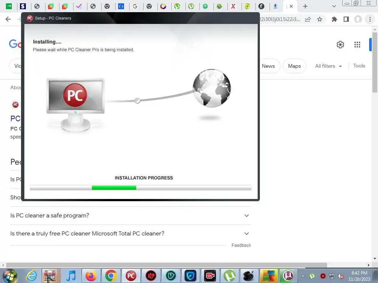Expand 'Is PC cleaner a safe program?'

tap(130, 215)
